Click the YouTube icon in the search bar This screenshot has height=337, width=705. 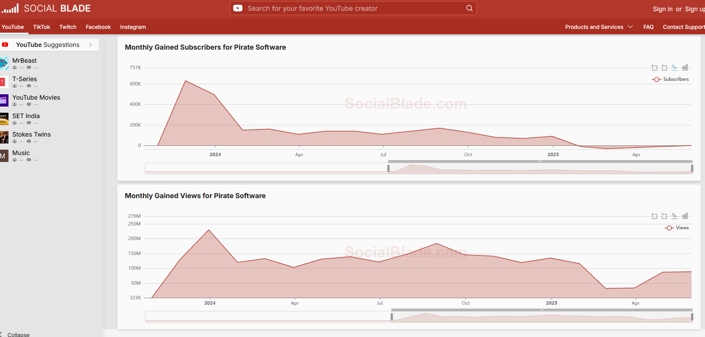point(238,8)
